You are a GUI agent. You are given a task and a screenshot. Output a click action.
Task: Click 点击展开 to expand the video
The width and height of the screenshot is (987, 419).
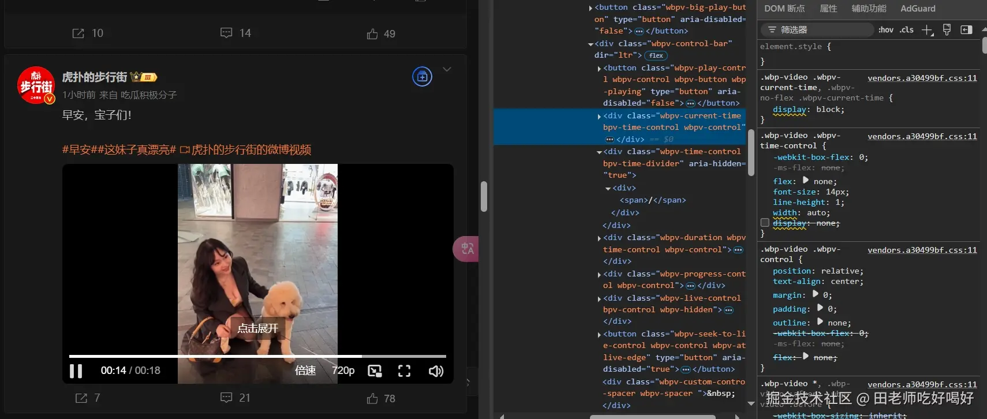point(257,328)
